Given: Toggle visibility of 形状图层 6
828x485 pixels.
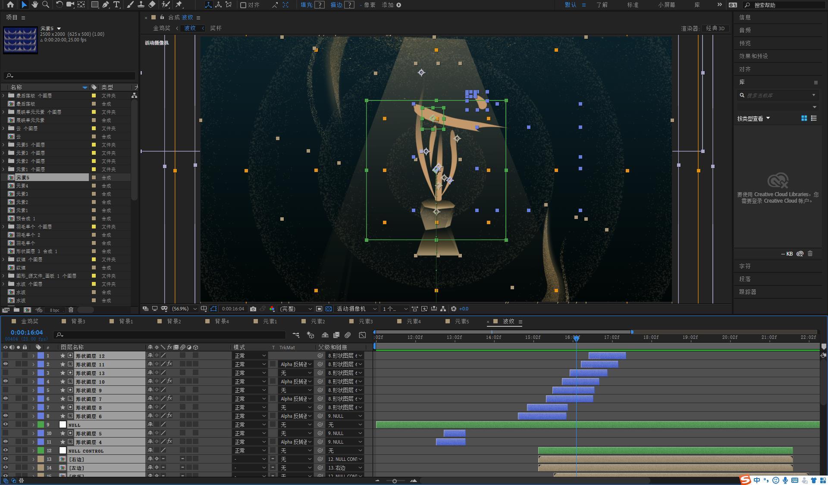Looking at the screenshot, I should coord(6,416).
